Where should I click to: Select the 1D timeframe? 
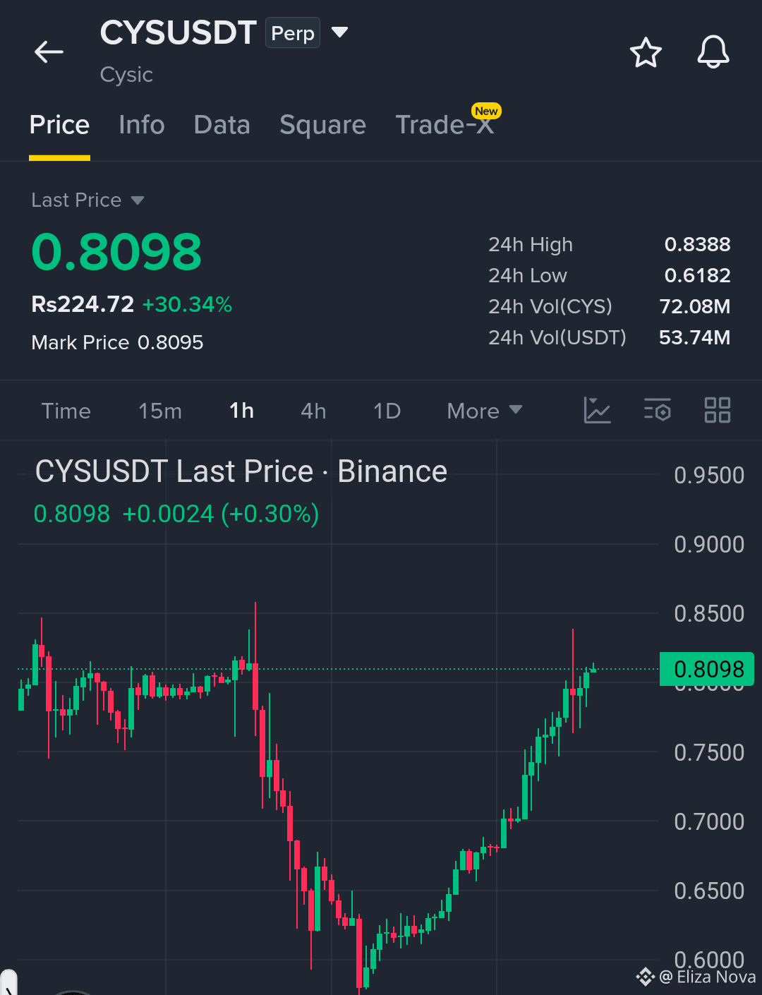tap(387, 411)
